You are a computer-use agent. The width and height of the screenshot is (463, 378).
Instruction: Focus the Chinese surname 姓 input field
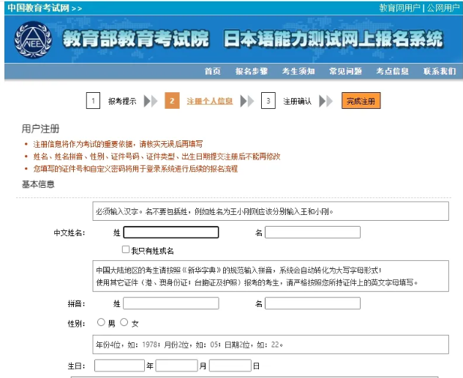[171, 233]
